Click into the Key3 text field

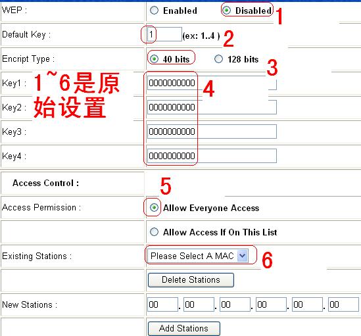point(212,132)
